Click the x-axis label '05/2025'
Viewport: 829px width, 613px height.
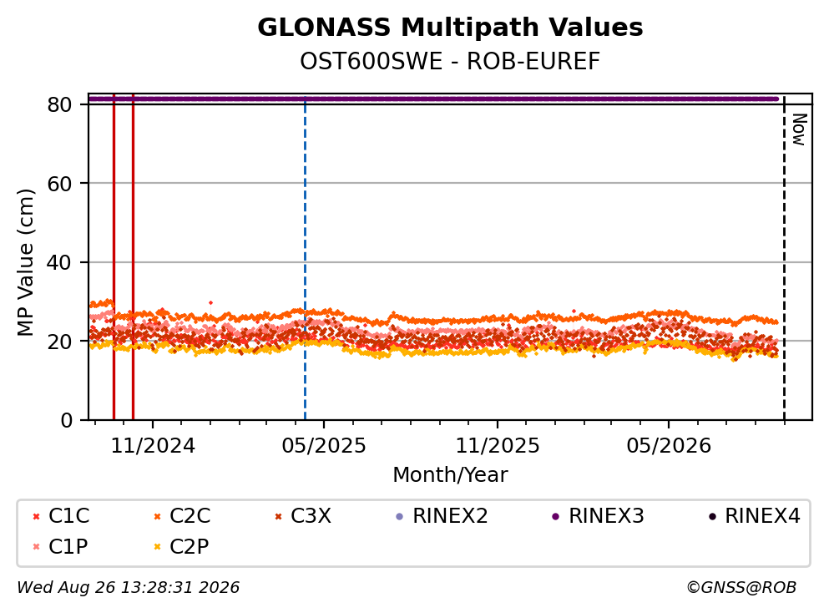[x=324, y=446]
